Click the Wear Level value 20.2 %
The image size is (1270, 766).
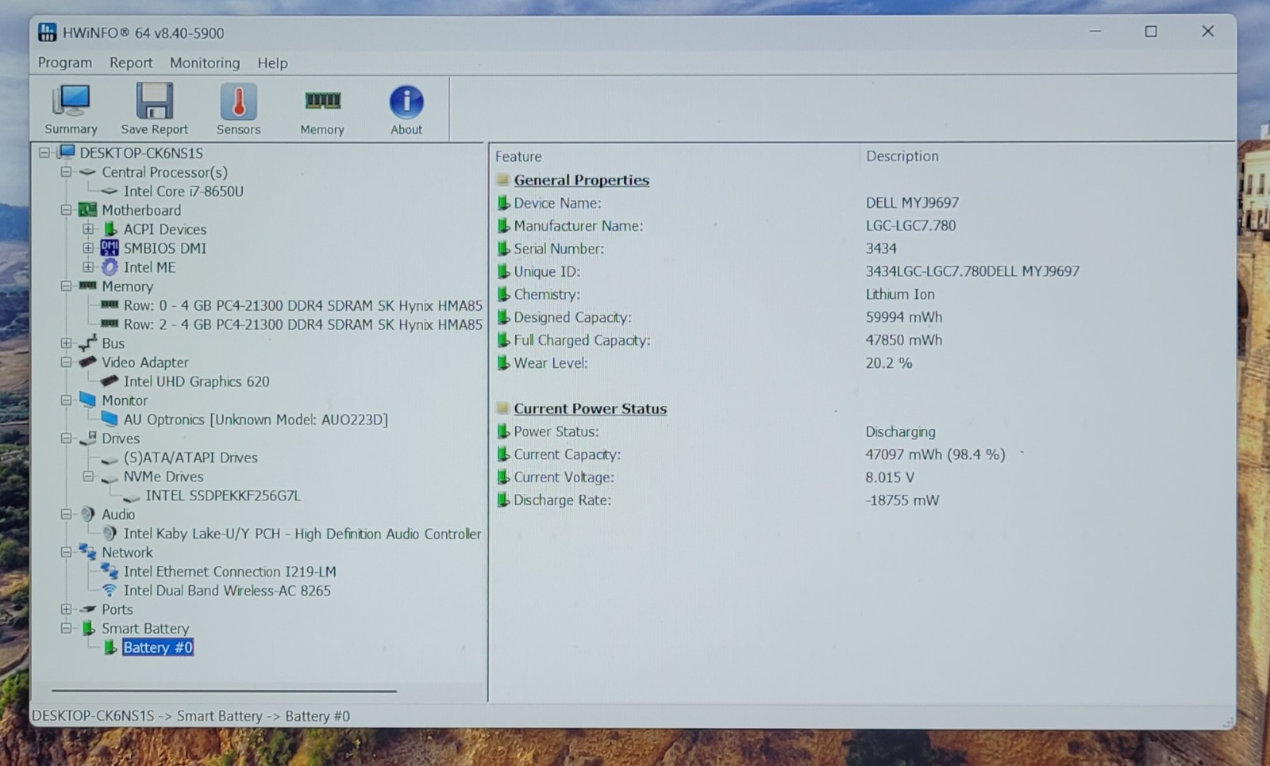889,362
